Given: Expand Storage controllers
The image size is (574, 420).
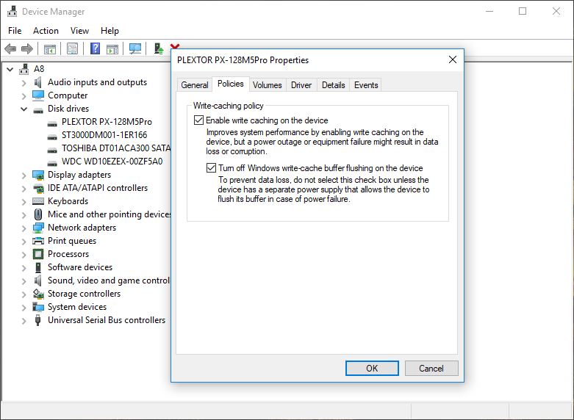Looking at the screenshot, I should coord(24,294).
